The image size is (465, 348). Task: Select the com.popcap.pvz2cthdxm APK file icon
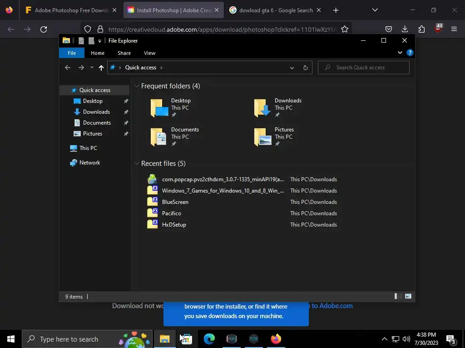click(x=152, y=179)
